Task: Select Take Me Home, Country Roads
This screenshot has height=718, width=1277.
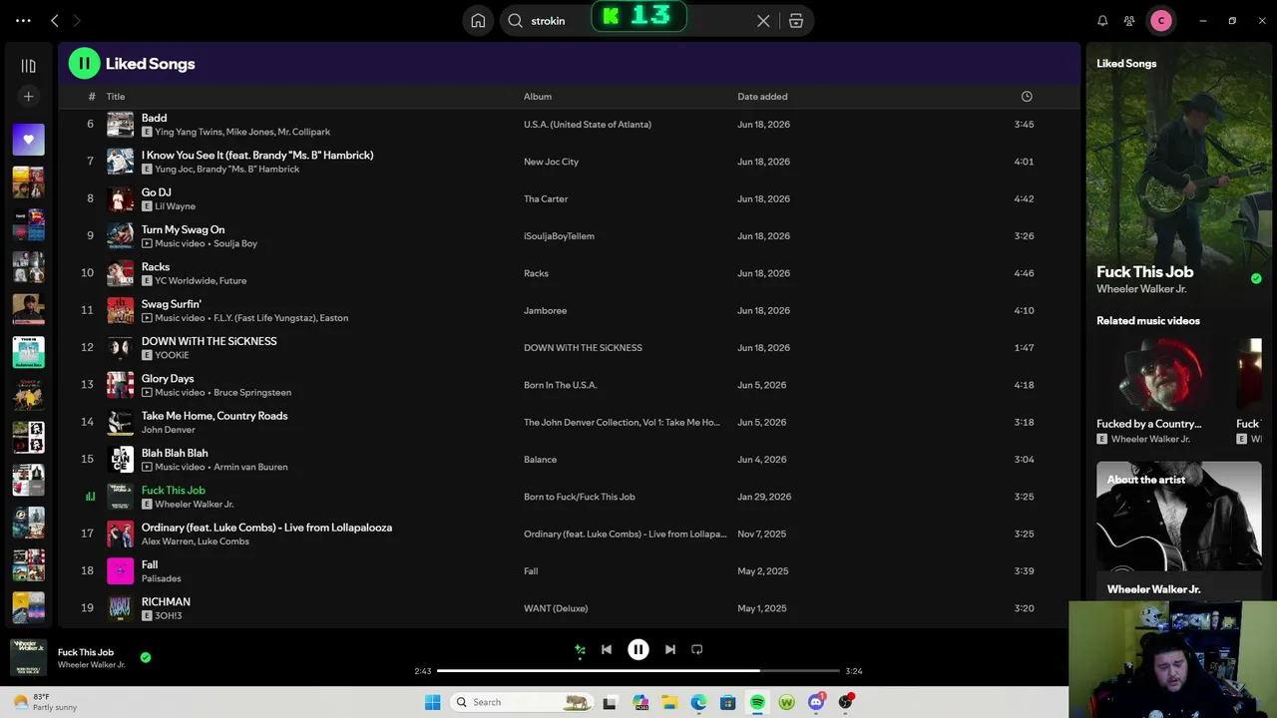Action: pos(214,416)
